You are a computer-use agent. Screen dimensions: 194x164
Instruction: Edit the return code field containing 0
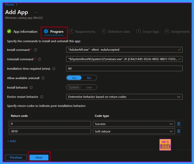50,124
